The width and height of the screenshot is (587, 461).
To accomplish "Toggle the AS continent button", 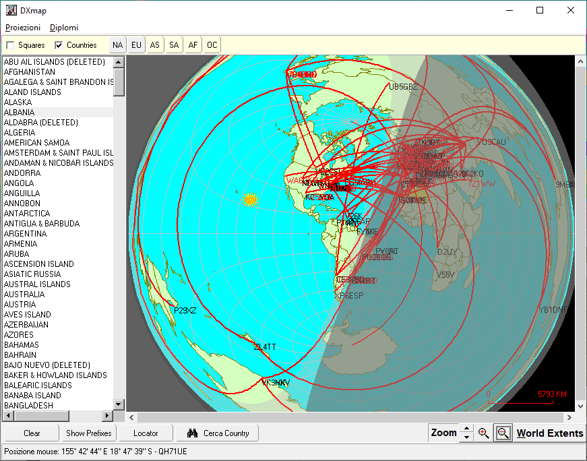I will 154,45.
